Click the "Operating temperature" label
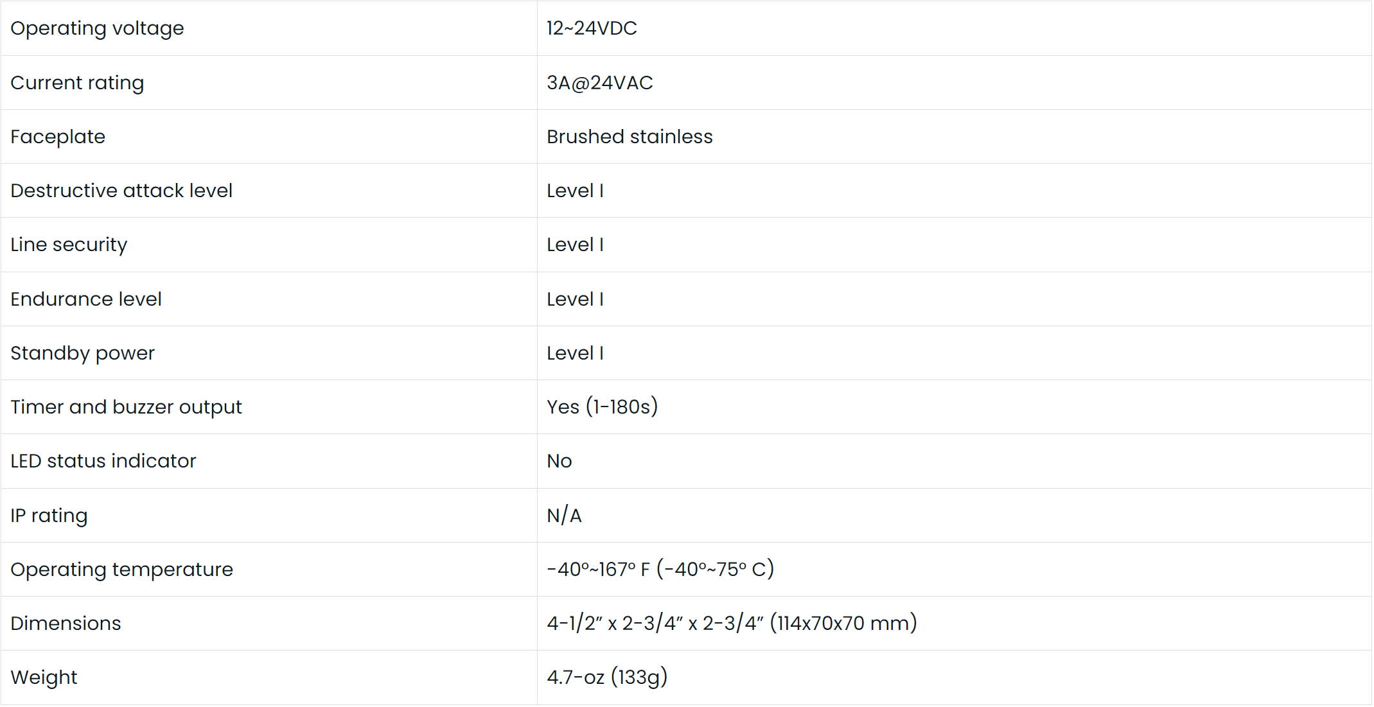The width and height of the screenshot is (1374, 707). click(x=121, y=570)
